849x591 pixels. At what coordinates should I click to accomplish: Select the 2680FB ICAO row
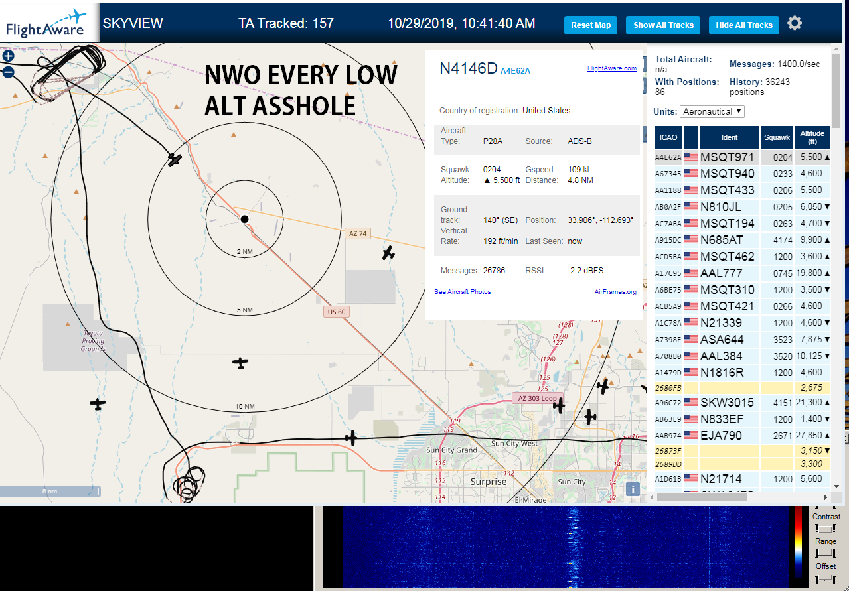743,387
